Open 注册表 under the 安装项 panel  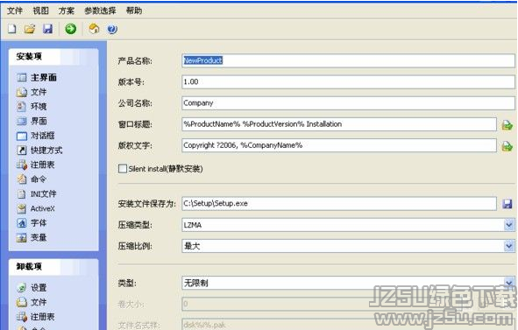[x=36, y=165]
